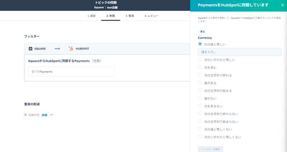Select 次の文字列で終わる radio option

click(x=200, y=75)
